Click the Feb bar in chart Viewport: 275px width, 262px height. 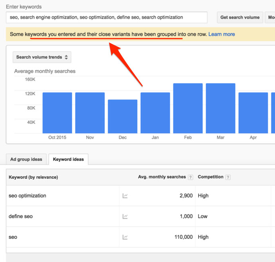pos(188,108)
